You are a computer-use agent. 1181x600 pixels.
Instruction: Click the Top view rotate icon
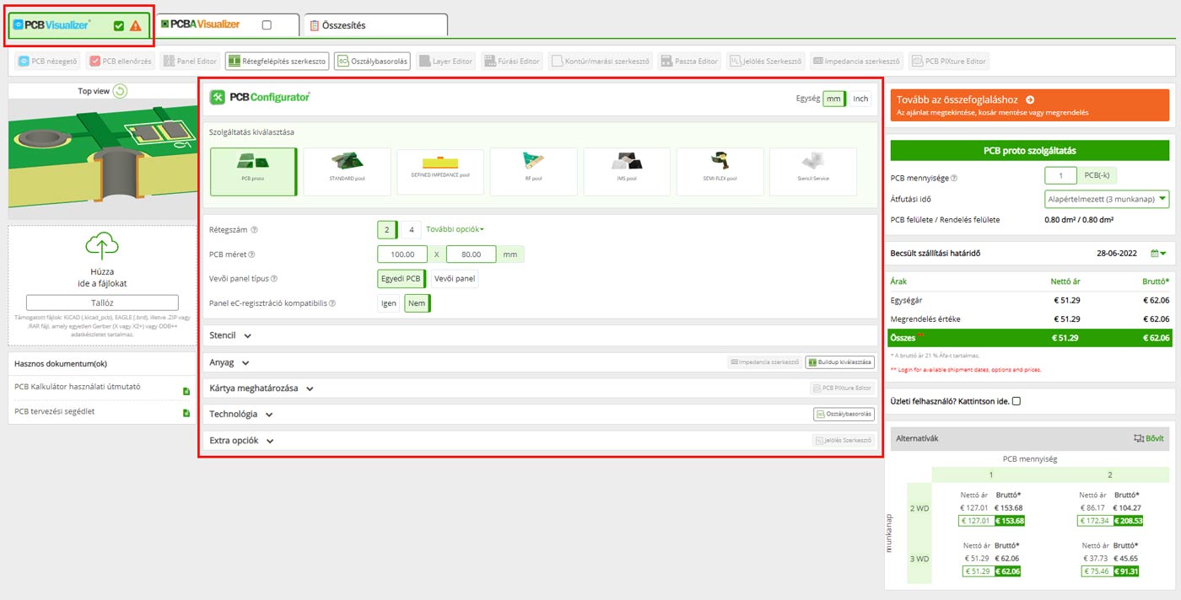click(121, 91)
